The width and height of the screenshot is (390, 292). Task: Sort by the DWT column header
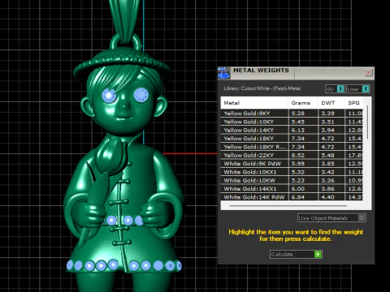pos(331,103)
